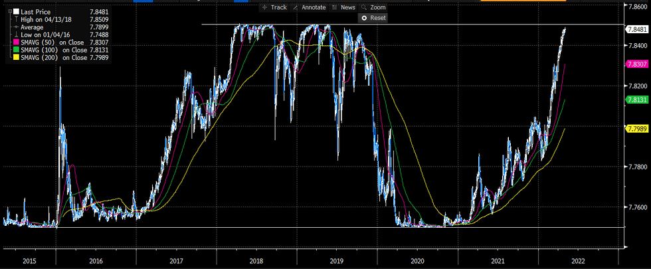Click the pink SMAVG (50) color swatch
The height and width of the screenshot is (269, 651).
point(16,42)
